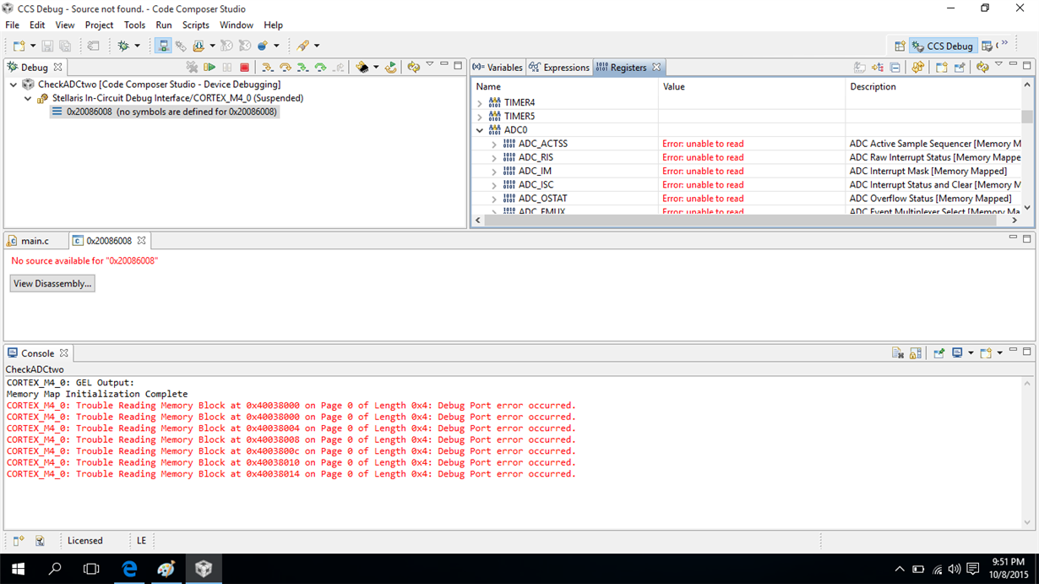This screenshot has width=1039, height=584.
Task: Expand the TIMER4 register group
Action: pyautogui.click(x=480, y=103)
